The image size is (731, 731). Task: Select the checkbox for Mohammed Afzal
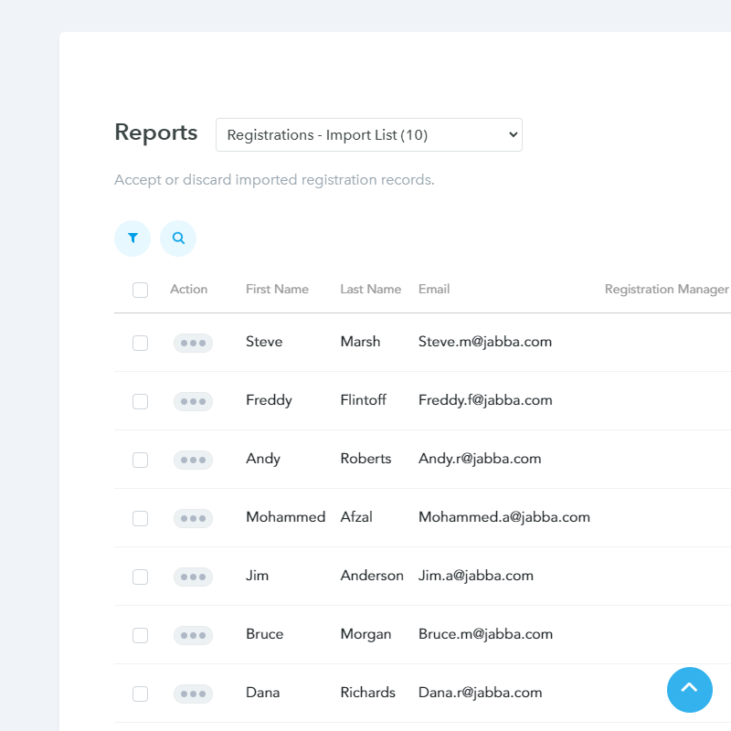pyautogui.click(x=140, y=518)
